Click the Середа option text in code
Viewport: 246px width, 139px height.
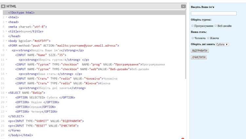coord(34,107)
